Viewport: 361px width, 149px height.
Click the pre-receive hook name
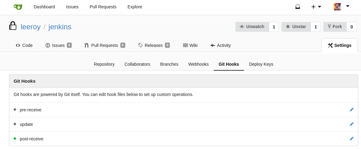pos(31,110)
